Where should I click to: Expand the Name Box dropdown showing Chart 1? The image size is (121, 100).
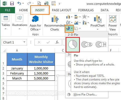pos(24,42)
